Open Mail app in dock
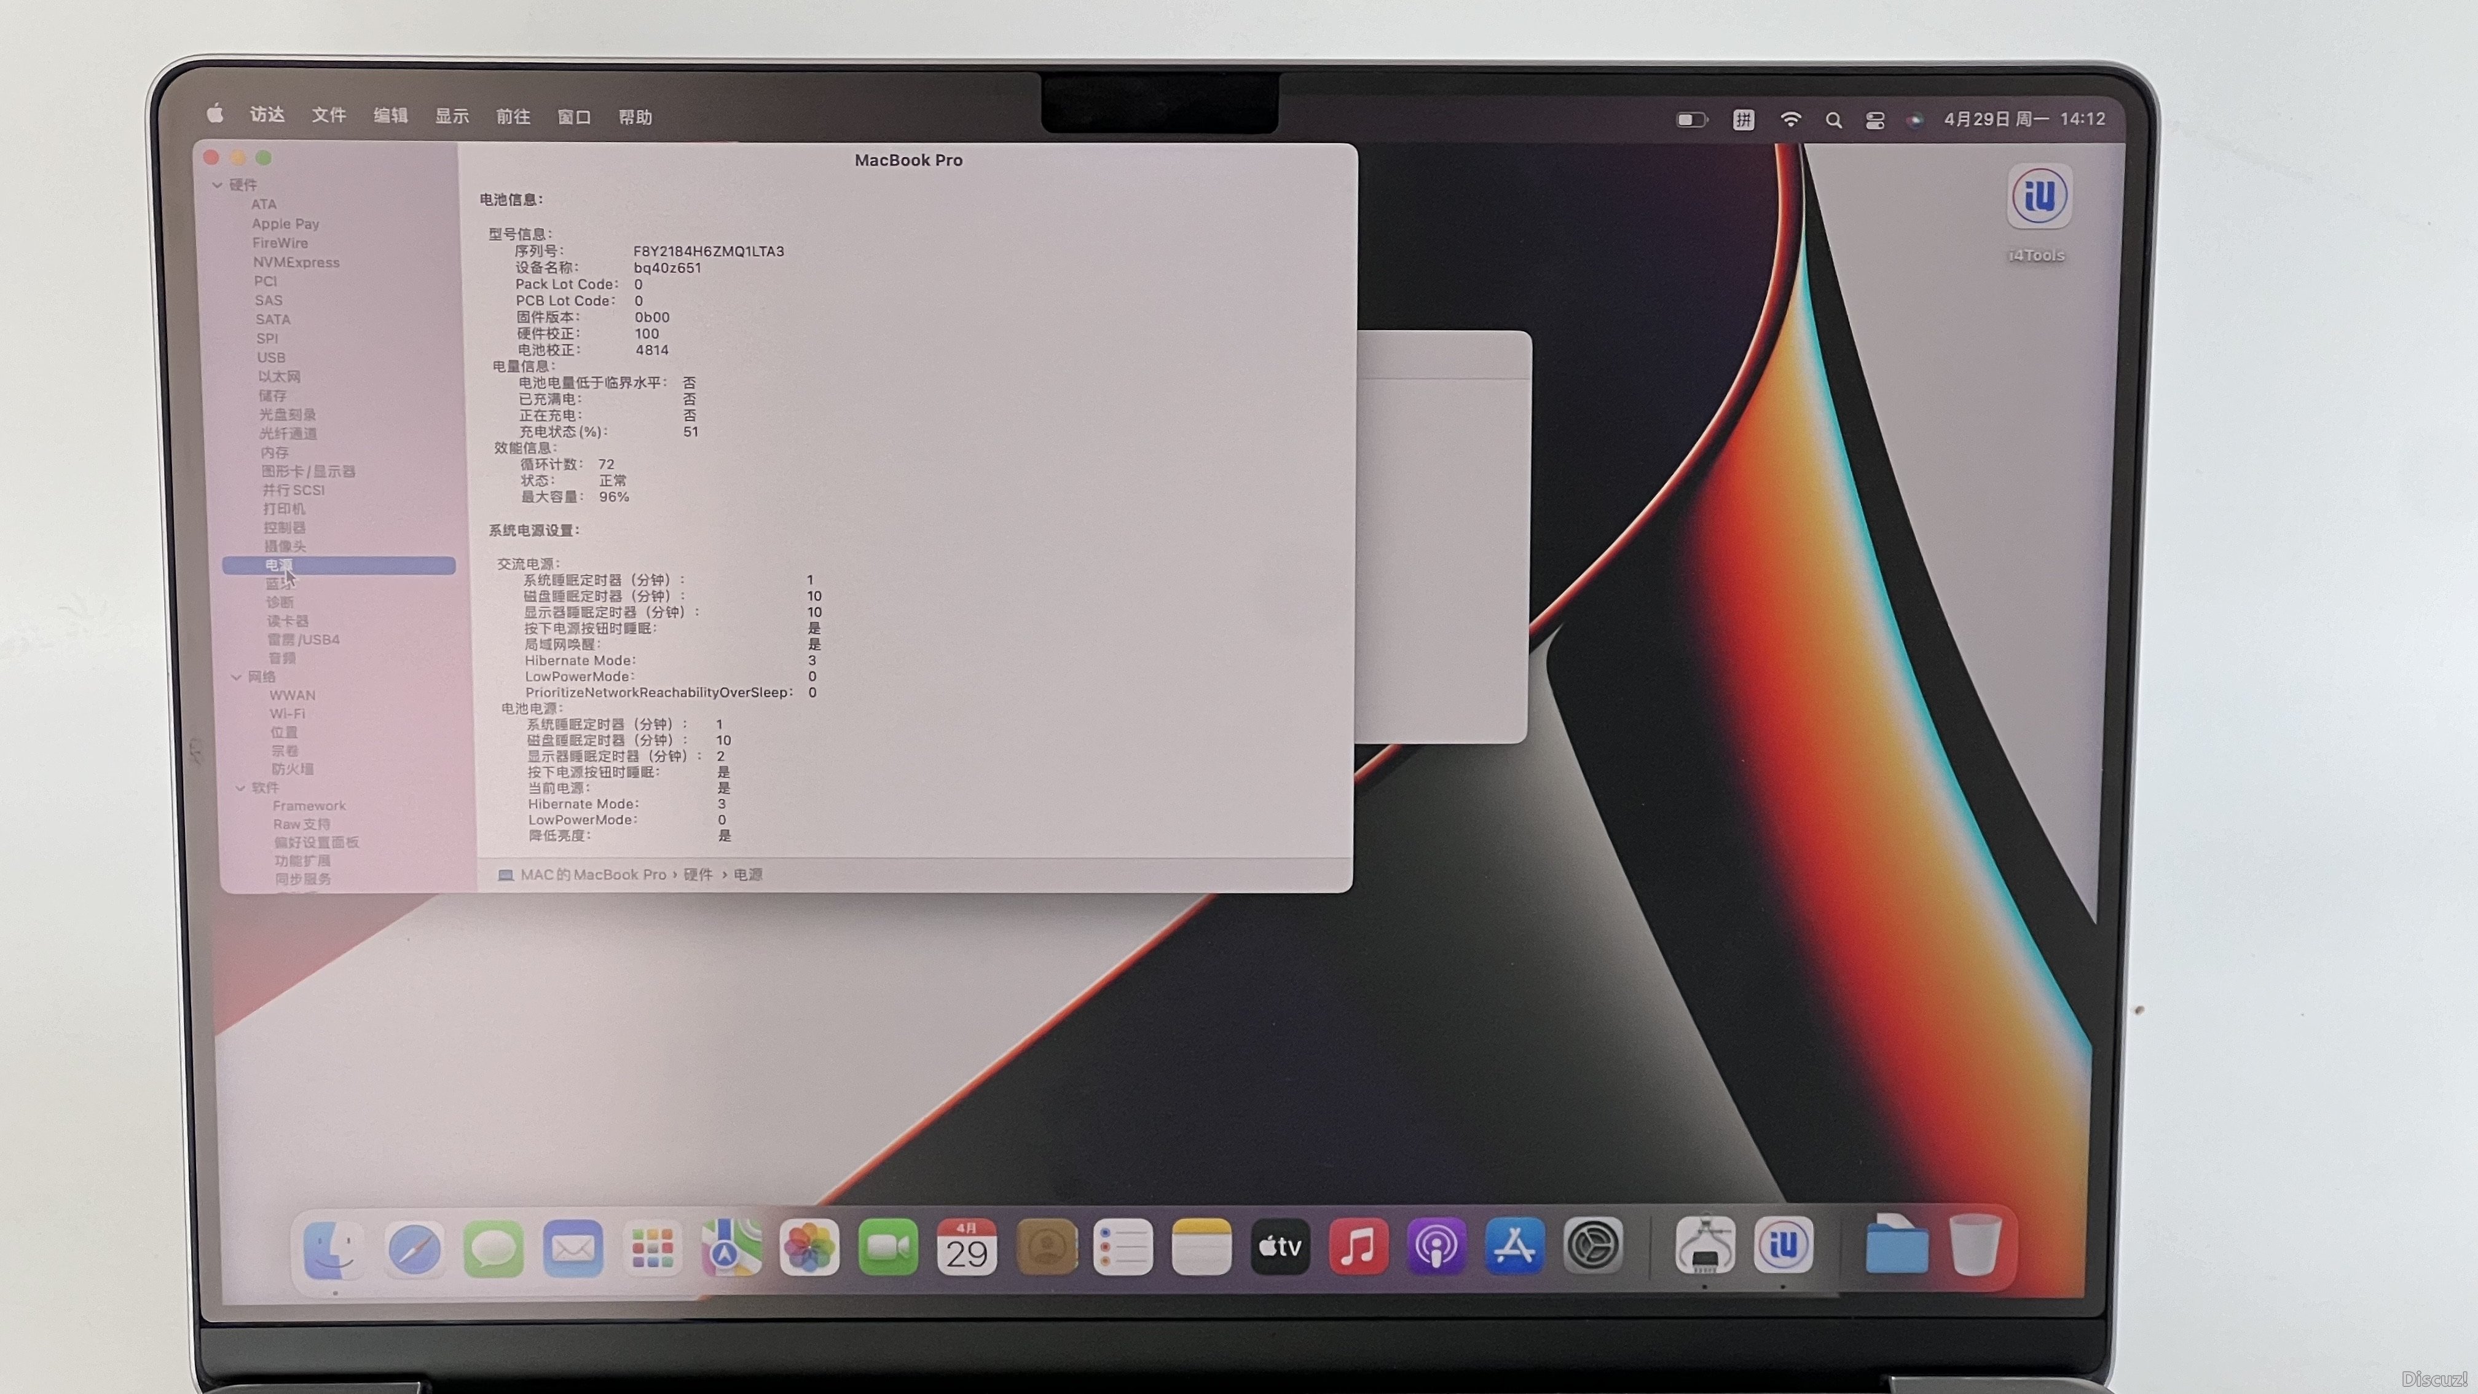 [x=572, y=1249]
